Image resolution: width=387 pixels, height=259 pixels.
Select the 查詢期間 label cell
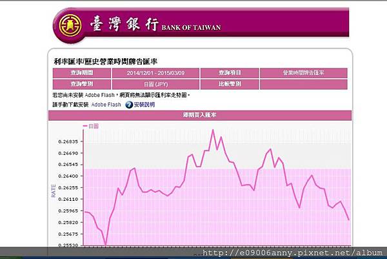point(82,73)
